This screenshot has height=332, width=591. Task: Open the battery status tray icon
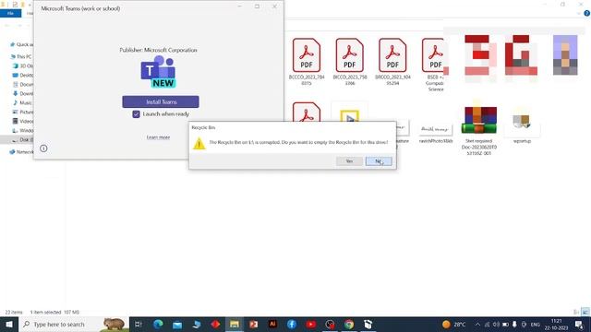505,324
